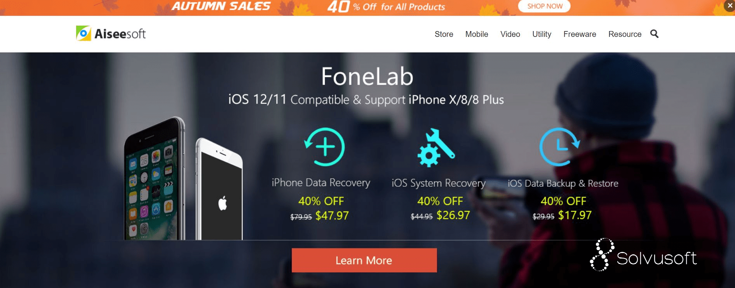The image size is (735, 288).
Task: Click the iOS System Recovery title link
Action: (x=439, y=183)
